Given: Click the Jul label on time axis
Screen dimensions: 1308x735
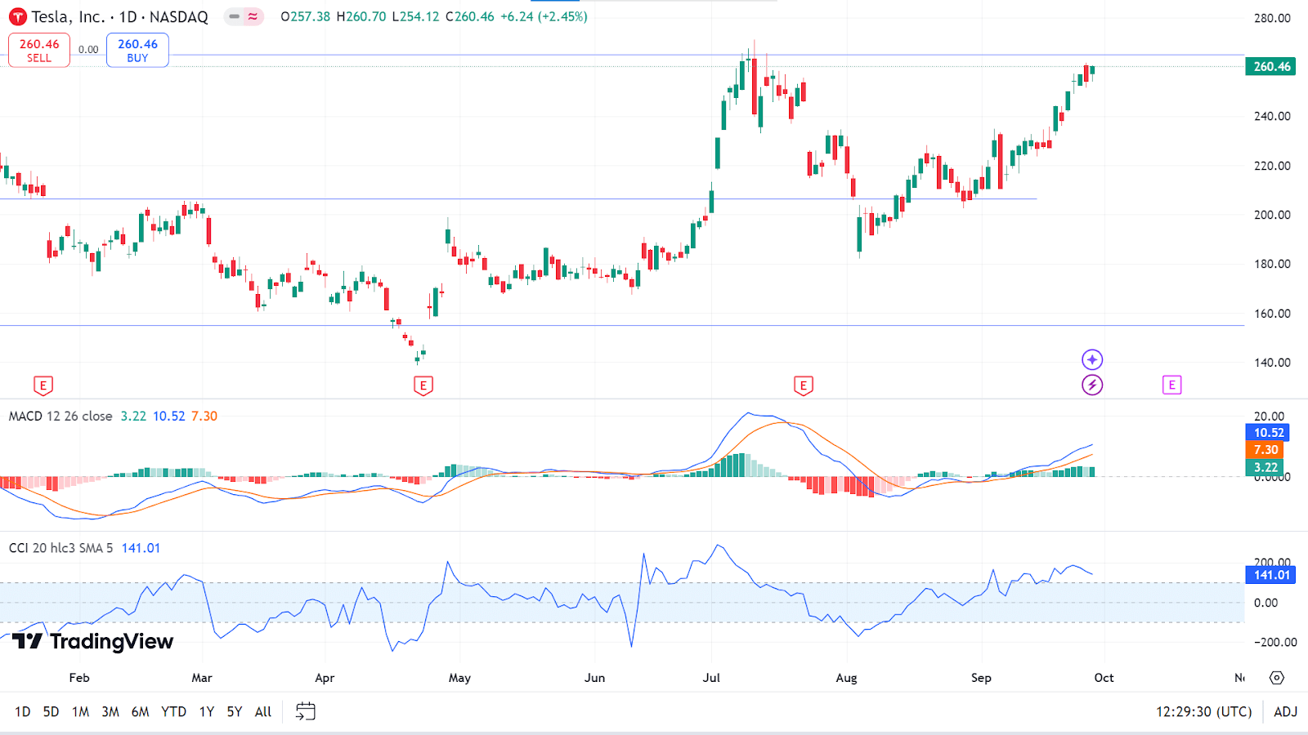Looking at the screenshot, I should [711, 678].
